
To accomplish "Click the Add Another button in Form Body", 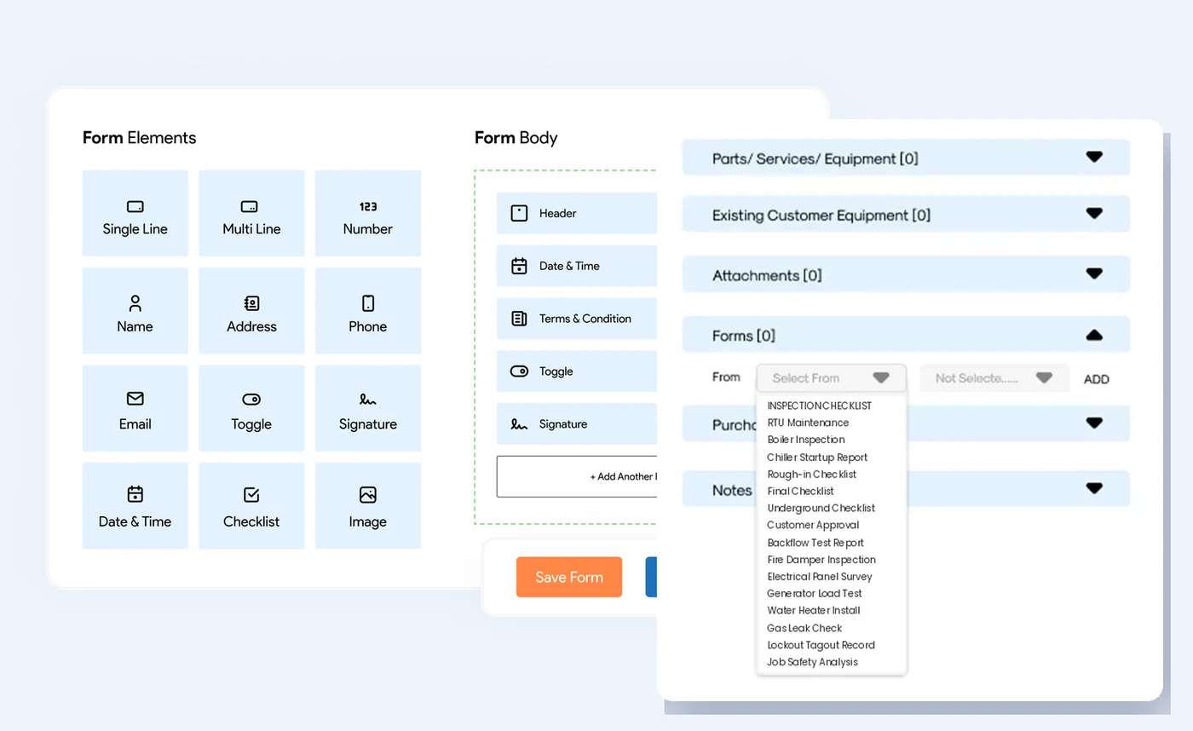I will (x=577, y=477).
